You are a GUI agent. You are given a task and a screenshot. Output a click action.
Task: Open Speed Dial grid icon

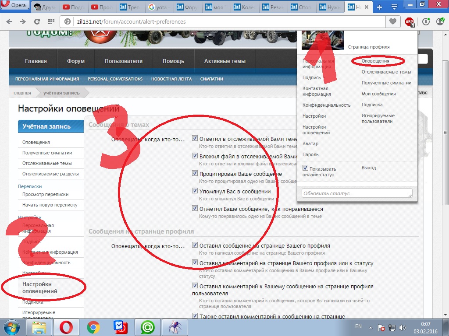pos(51,21)
